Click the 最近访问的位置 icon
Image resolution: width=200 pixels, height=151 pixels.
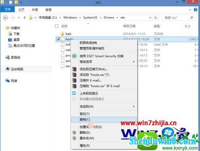click(10, 46)
